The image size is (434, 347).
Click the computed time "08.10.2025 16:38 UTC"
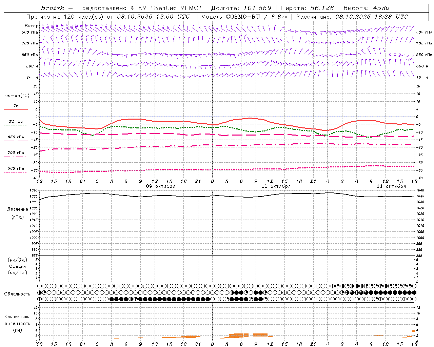(372, 17)
